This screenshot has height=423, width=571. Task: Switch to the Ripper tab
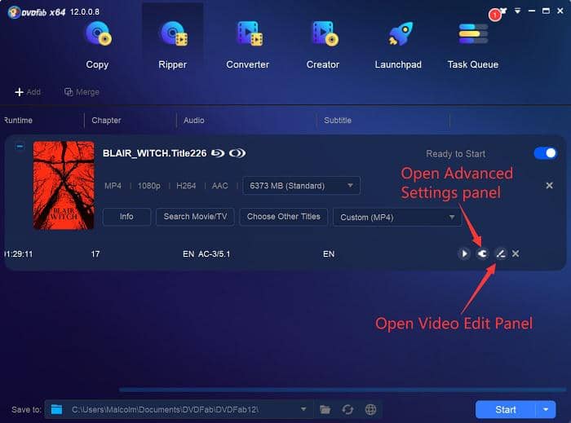(172, 44)
